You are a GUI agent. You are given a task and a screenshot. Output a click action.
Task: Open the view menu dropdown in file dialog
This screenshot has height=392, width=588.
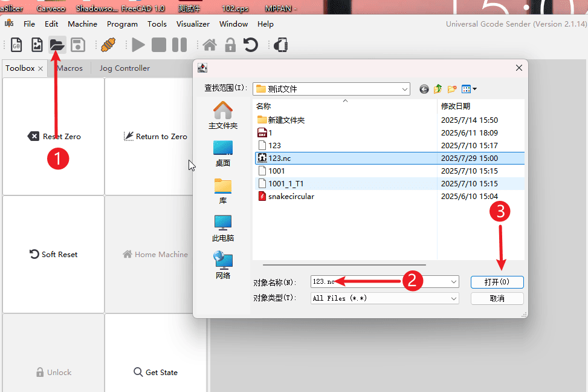[469, 89]
